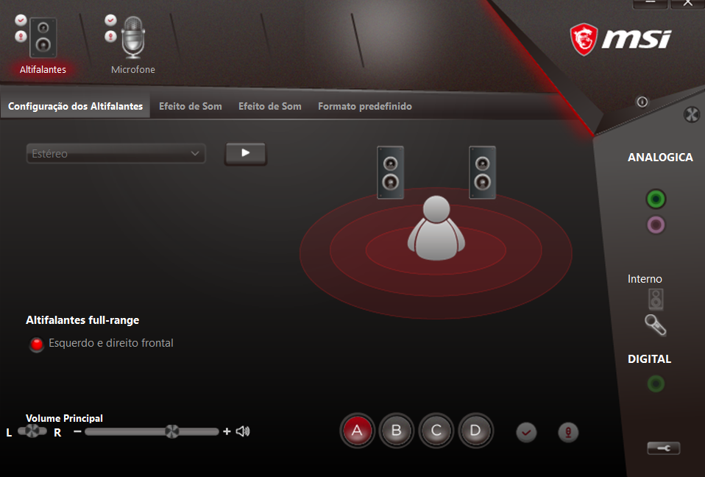Toggle Esquerdo e direito frontal full-range option
705x477 pixels.
coord(37,344)
